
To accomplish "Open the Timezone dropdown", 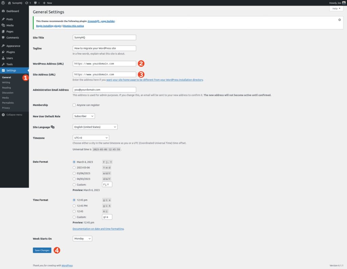I will coord(90,138).
